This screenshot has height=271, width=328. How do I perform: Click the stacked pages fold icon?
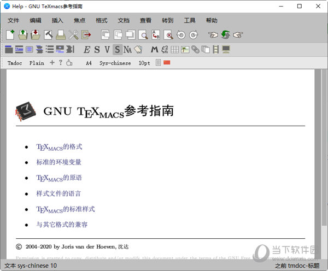(x=206, y=50)
